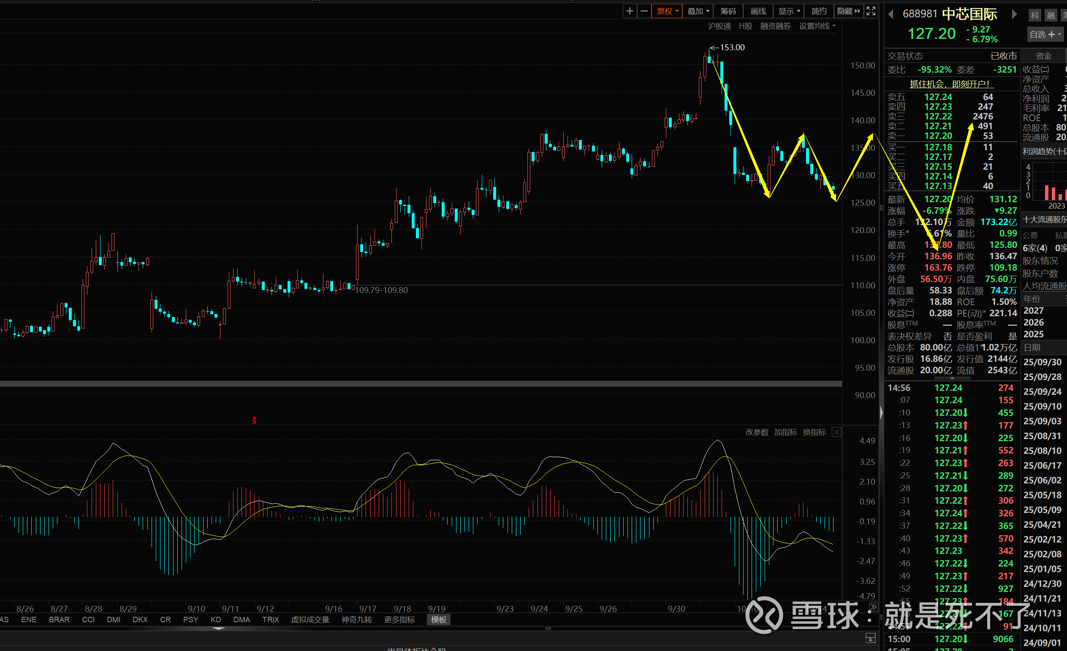The image size is (1067, 651).
Task: Expand the 叠加 overlay dropdown
Action: 698,11
